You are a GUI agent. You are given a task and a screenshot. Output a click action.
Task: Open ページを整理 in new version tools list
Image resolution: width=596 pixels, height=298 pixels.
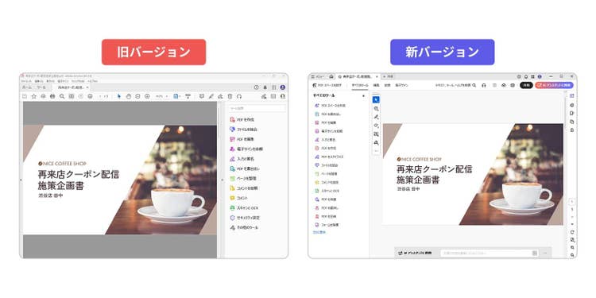pos(326,174)
